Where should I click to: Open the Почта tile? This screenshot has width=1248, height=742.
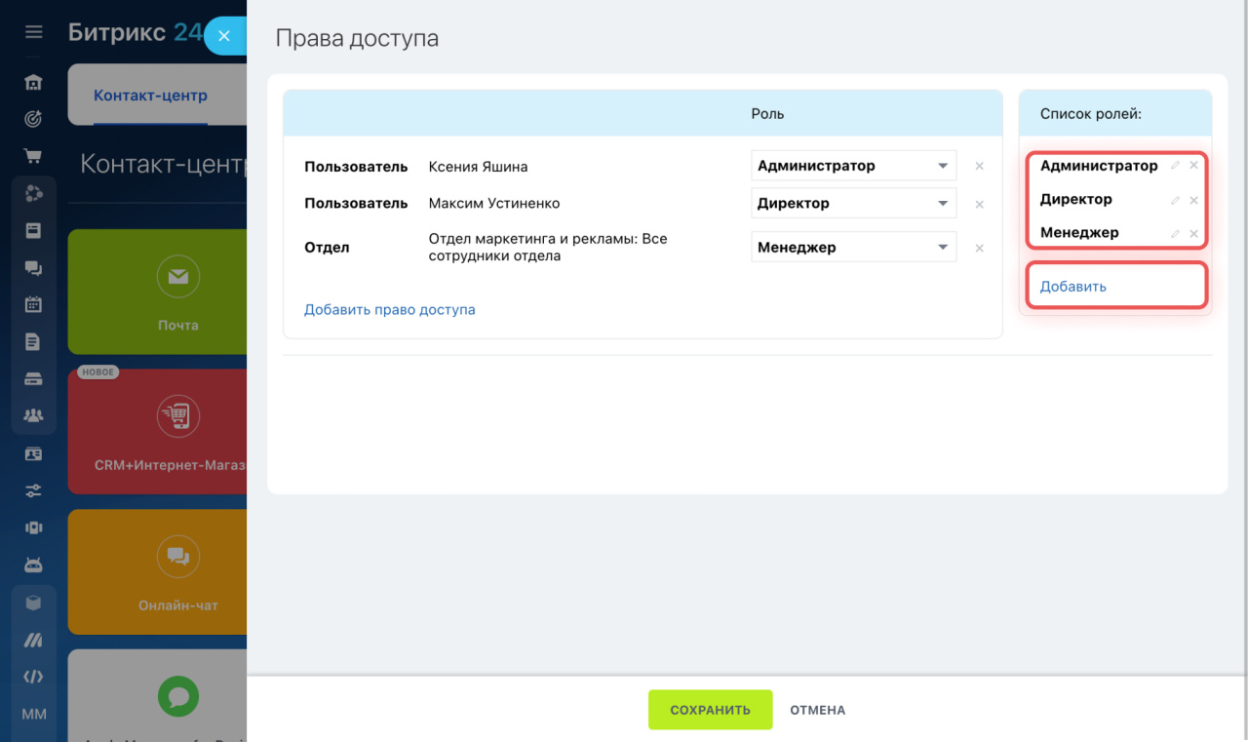coord(157,292)
